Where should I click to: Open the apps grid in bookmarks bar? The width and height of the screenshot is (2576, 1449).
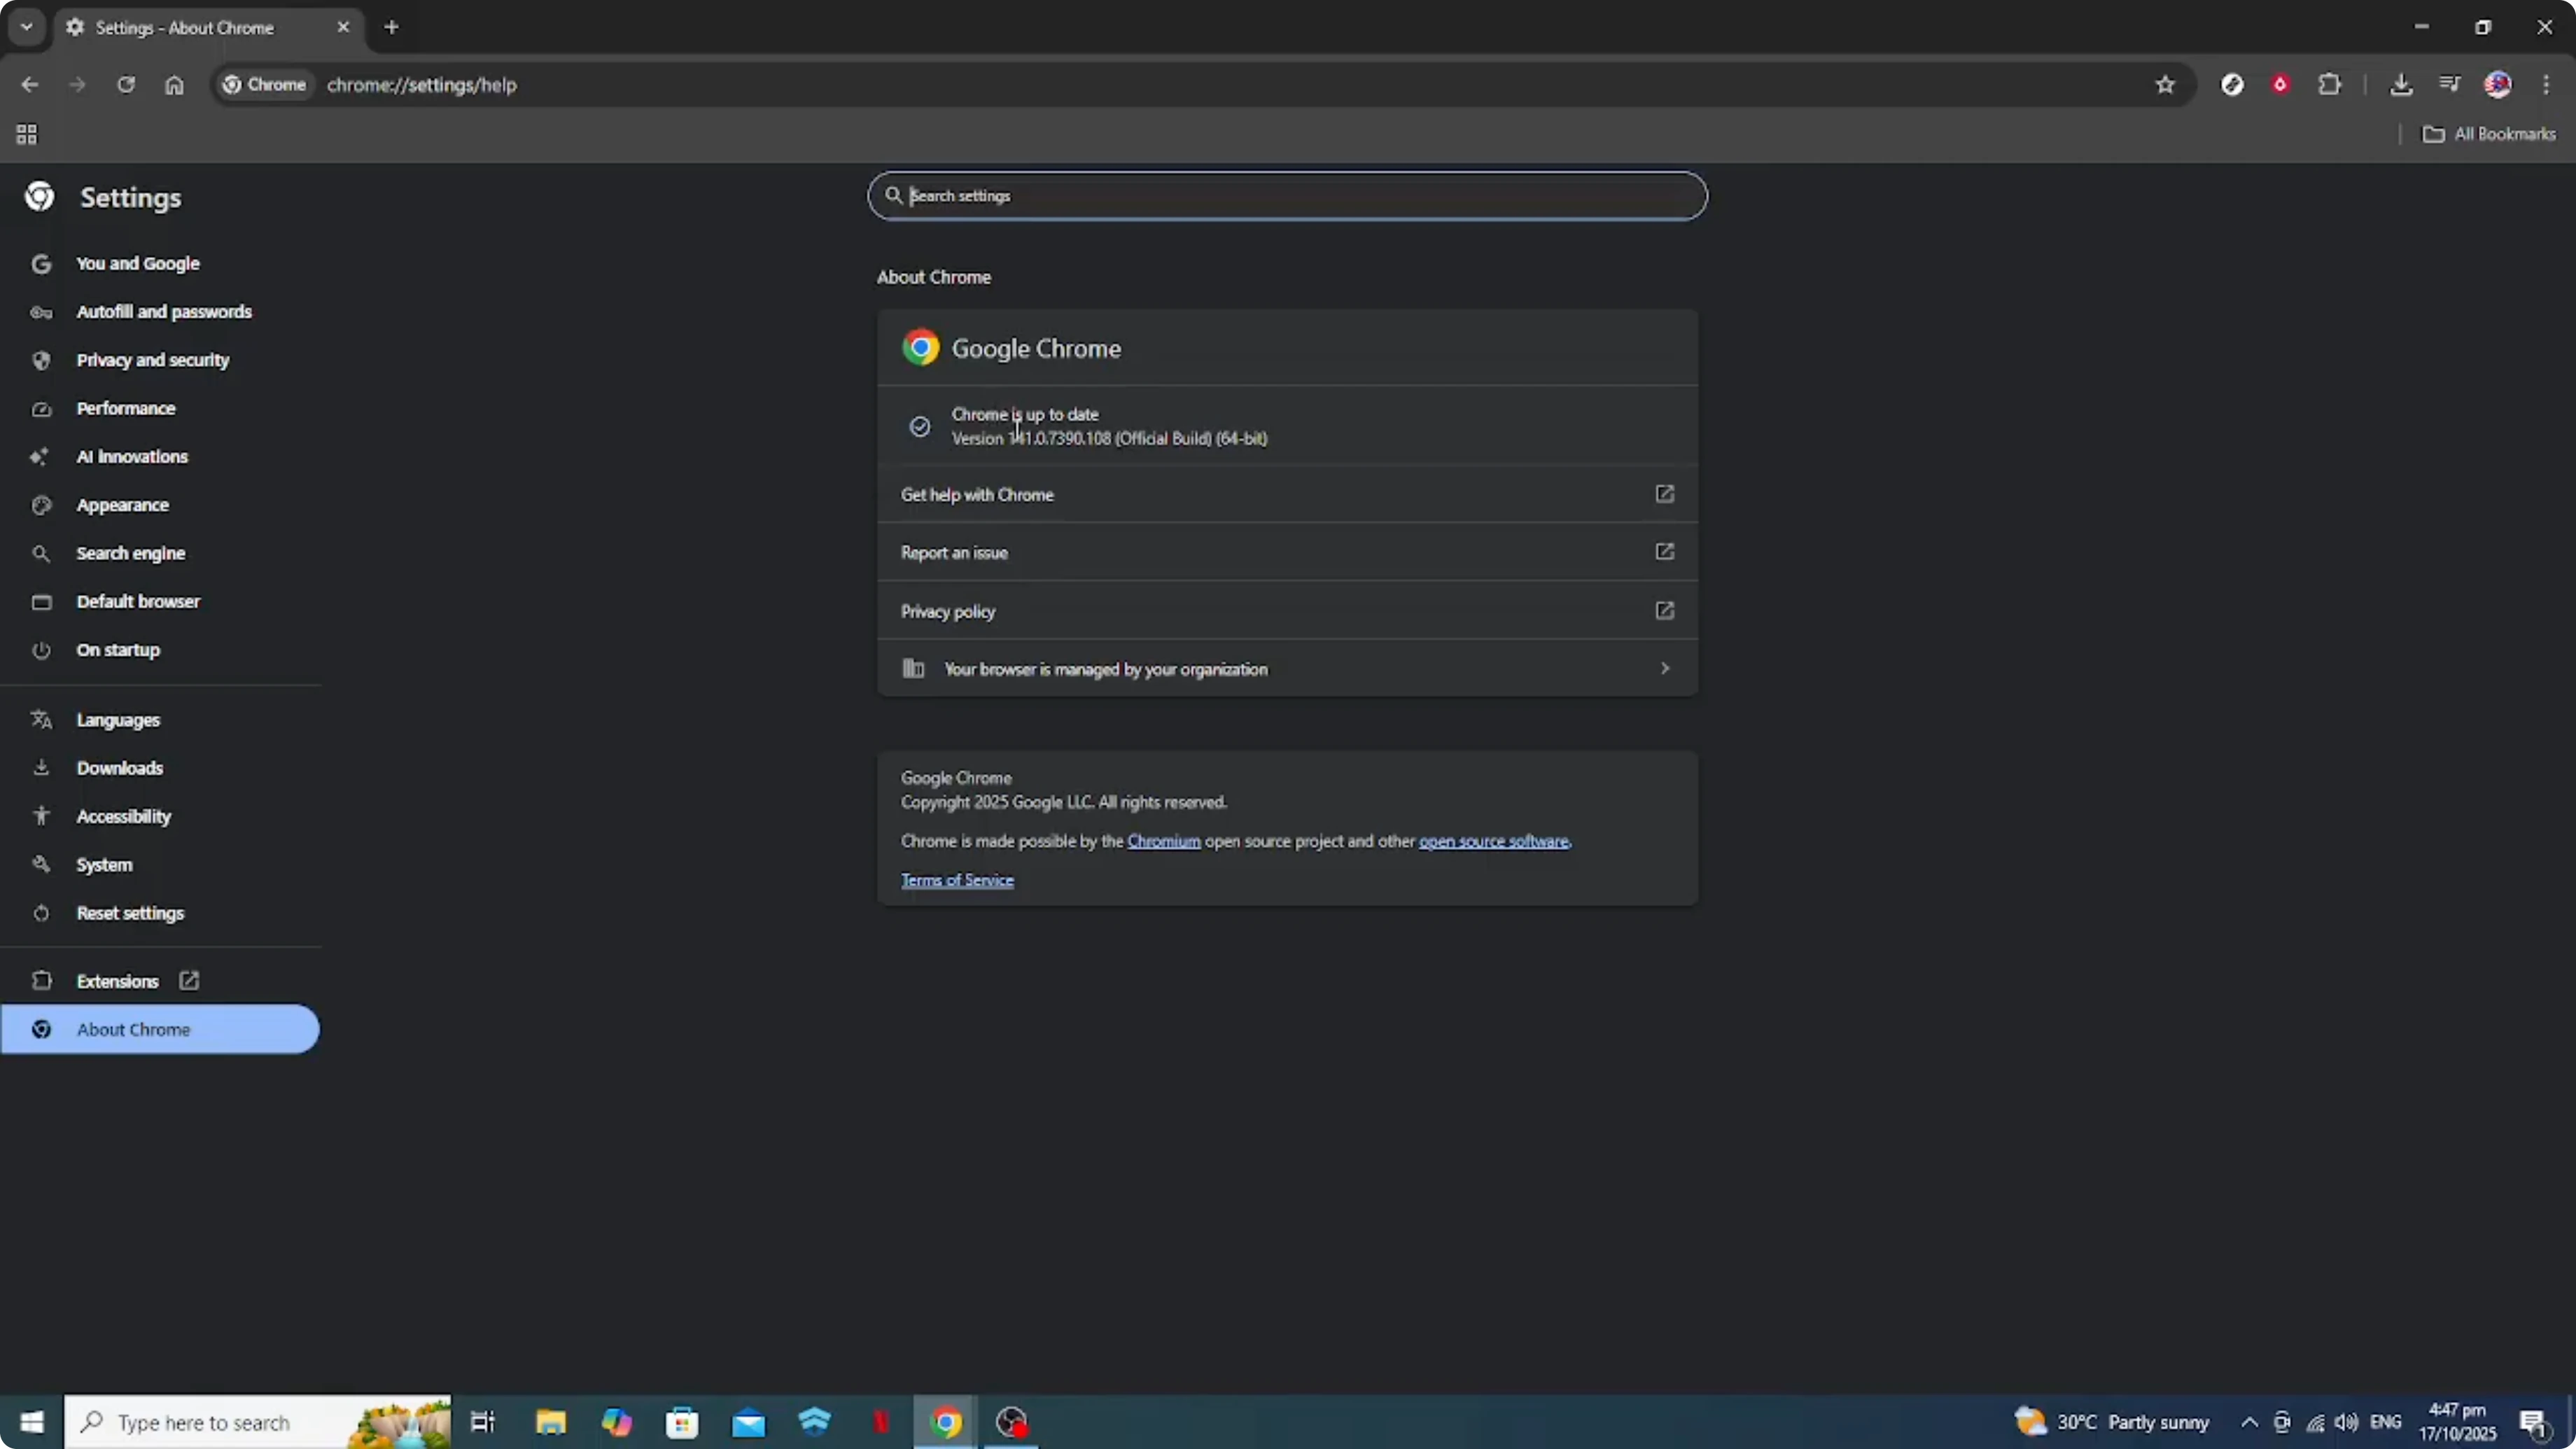click(x=27, y=134)
